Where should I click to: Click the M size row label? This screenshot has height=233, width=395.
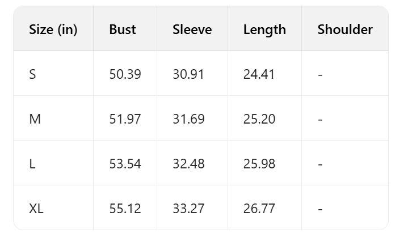click(x=35, y=119)
